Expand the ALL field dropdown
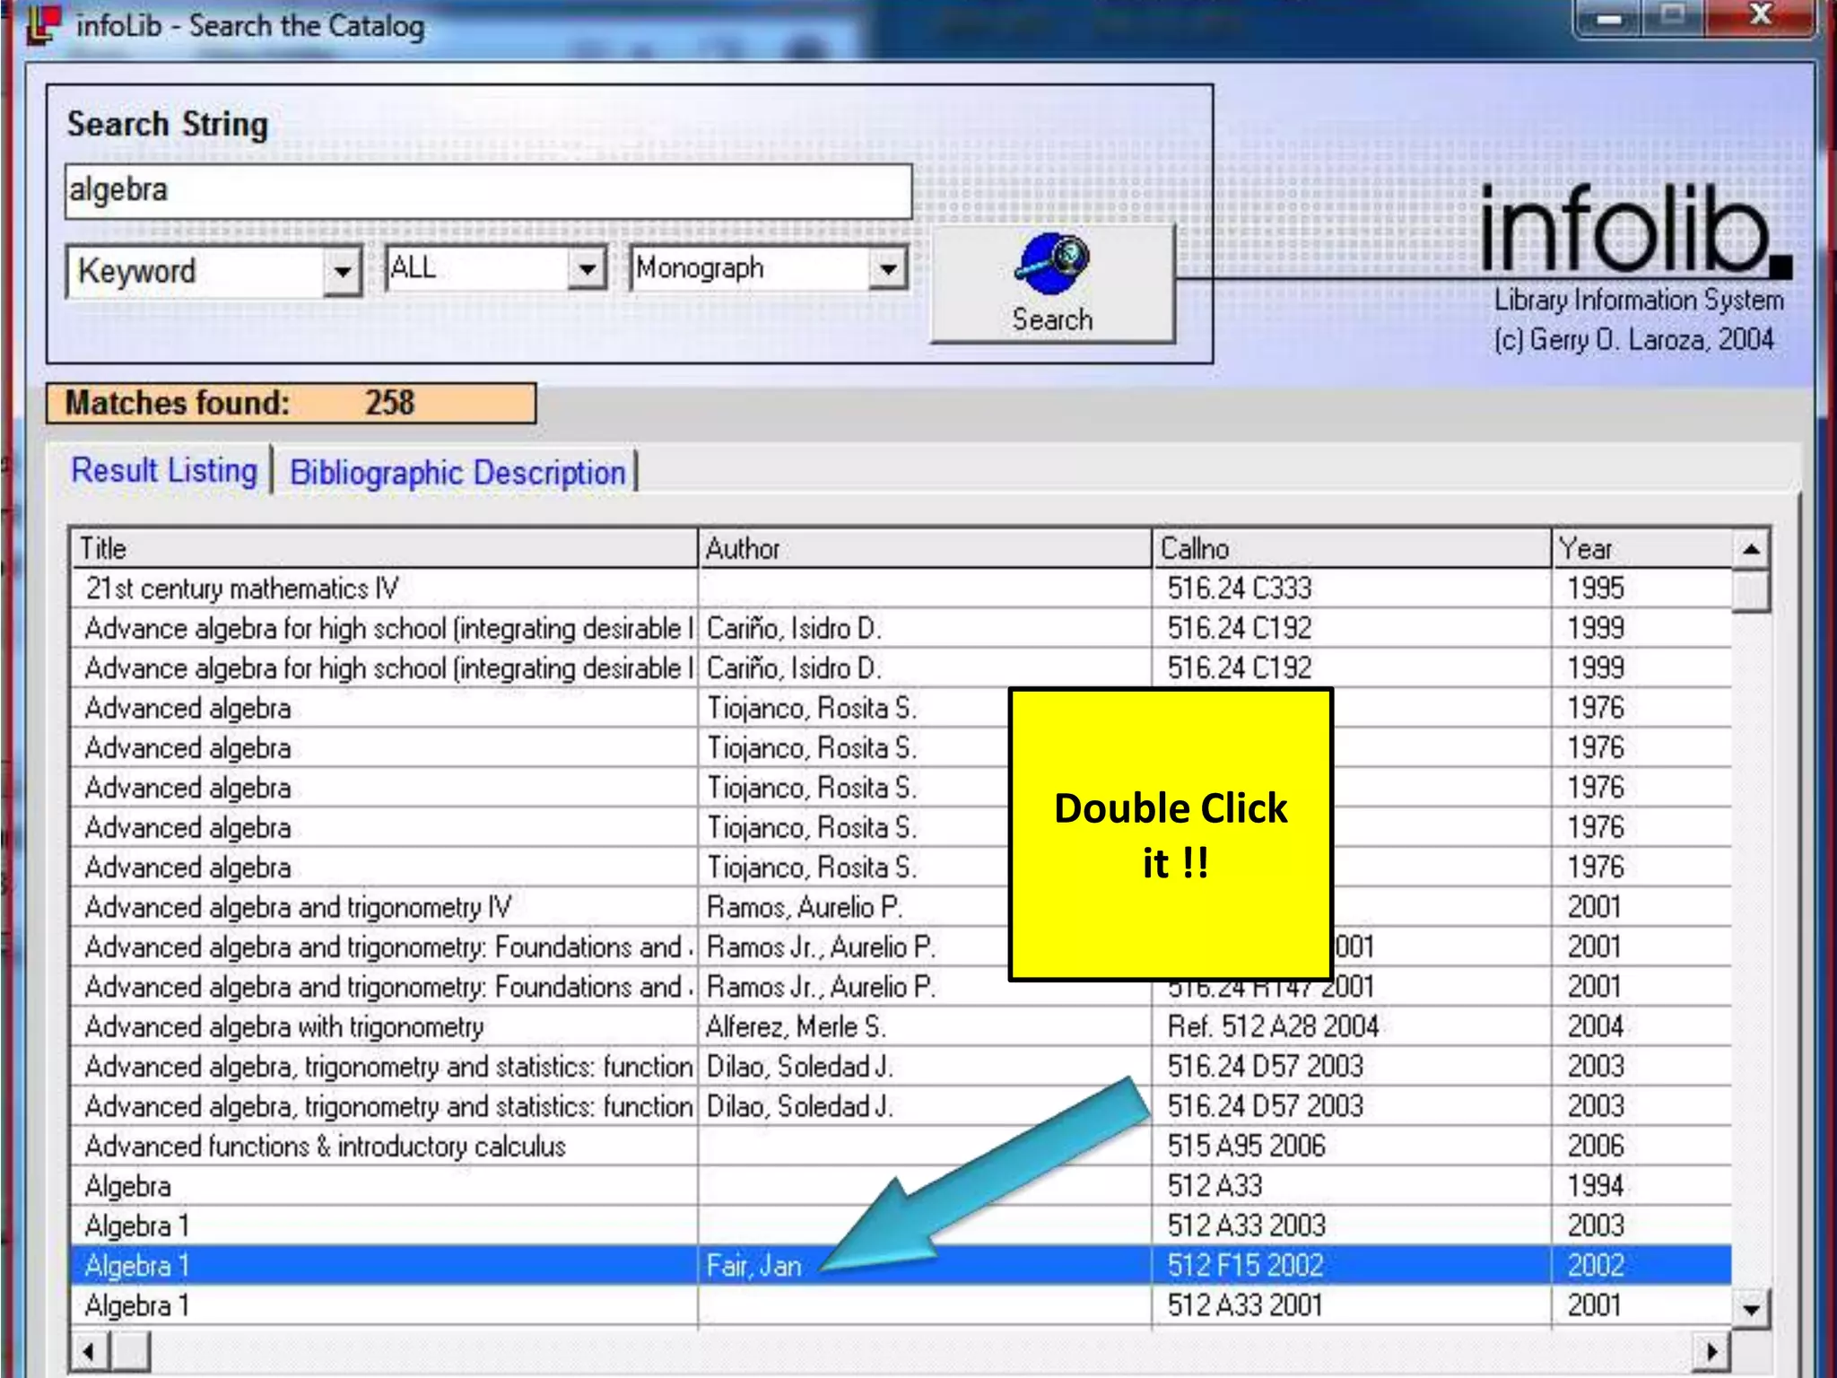The image size is (1837, 1378). point(587,268)
